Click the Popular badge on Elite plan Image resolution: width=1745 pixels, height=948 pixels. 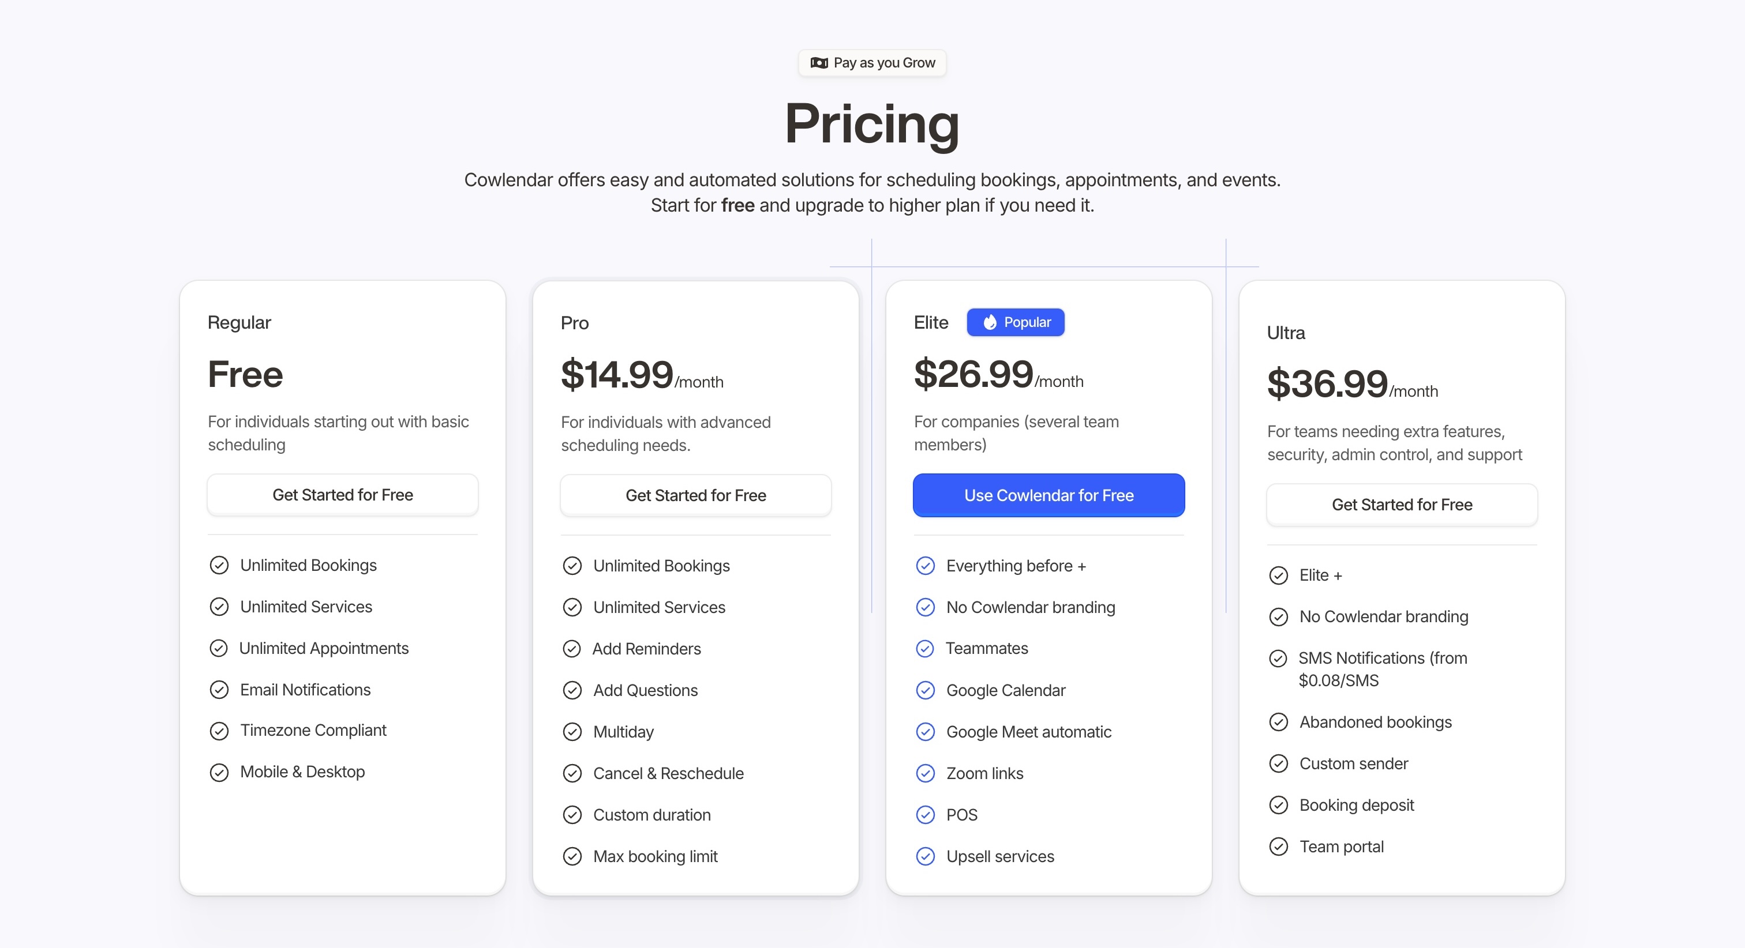click(1016, 322)
